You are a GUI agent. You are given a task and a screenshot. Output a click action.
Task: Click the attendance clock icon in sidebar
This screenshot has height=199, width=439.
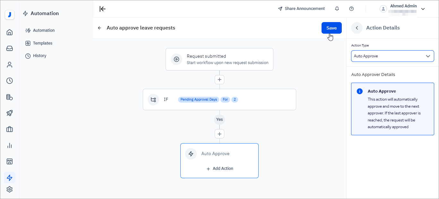[x=10, y=80]
